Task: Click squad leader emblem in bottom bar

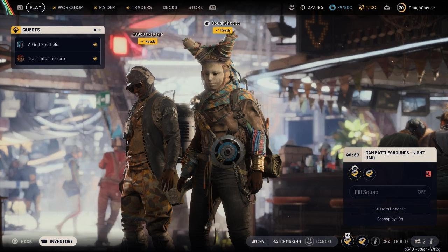Action: point(347,241)
